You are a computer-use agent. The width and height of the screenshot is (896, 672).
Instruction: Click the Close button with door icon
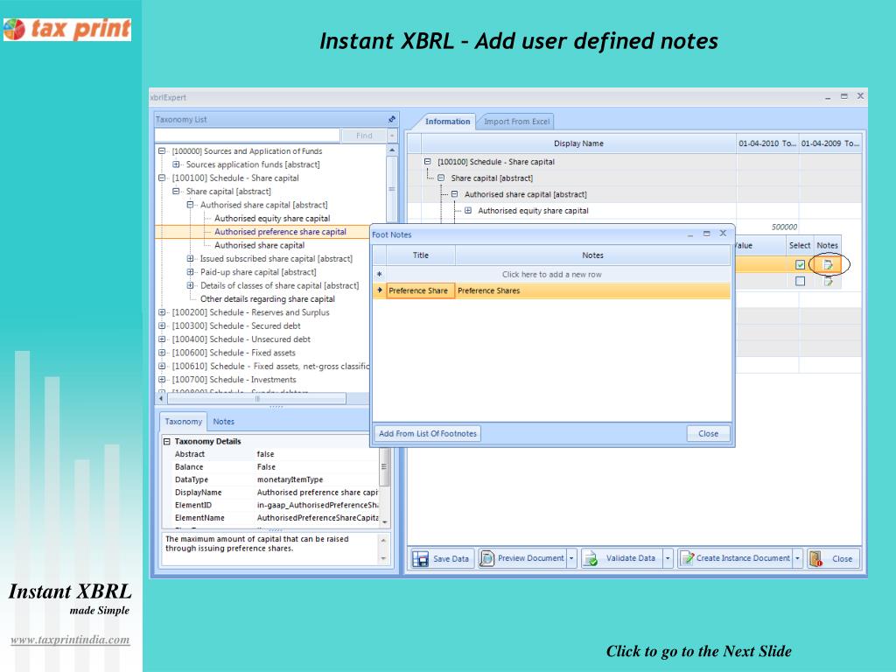click(832, 558)
